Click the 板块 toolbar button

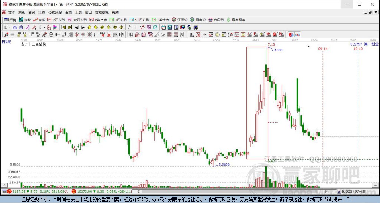pos(25,20)
